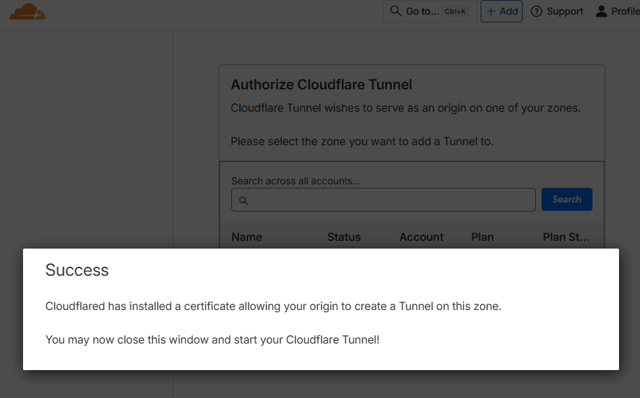
Task: Click the Support question mark icon
Action: tap(537, 11)
